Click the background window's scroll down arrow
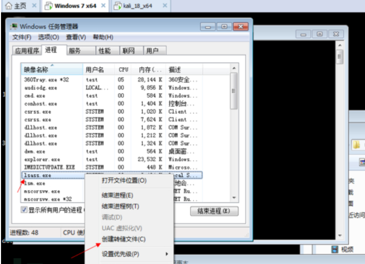Viewport: 365px width, 264px height. (340, 236)
